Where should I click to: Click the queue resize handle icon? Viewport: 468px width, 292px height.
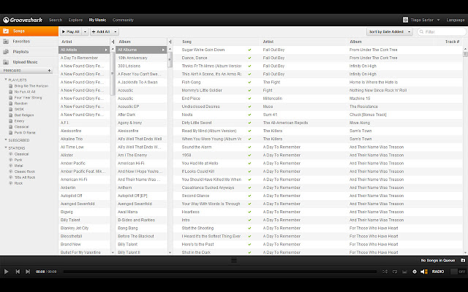coord(234,260)
